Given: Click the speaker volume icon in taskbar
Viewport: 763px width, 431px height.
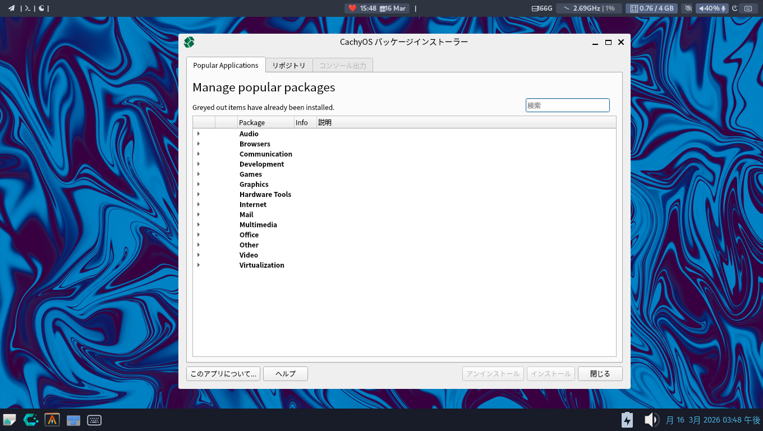Looking at the screenshot, I should pyautogui.click(x=651, y=420).
